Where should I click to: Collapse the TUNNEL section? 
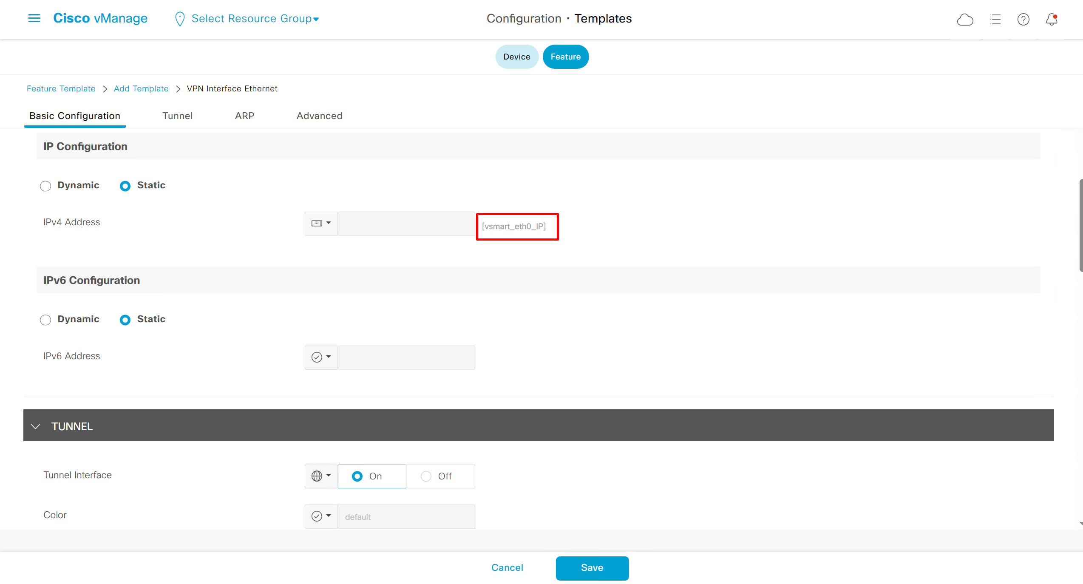[36, 426]
